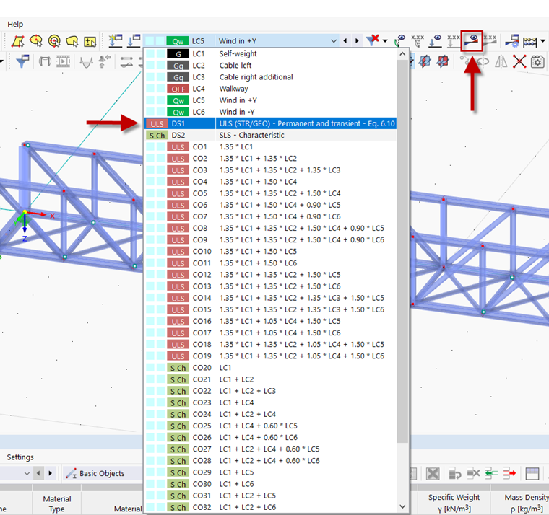The image size is (549, 515).
Task: Click the film strip animation icon
Action: tap(64, 61)
